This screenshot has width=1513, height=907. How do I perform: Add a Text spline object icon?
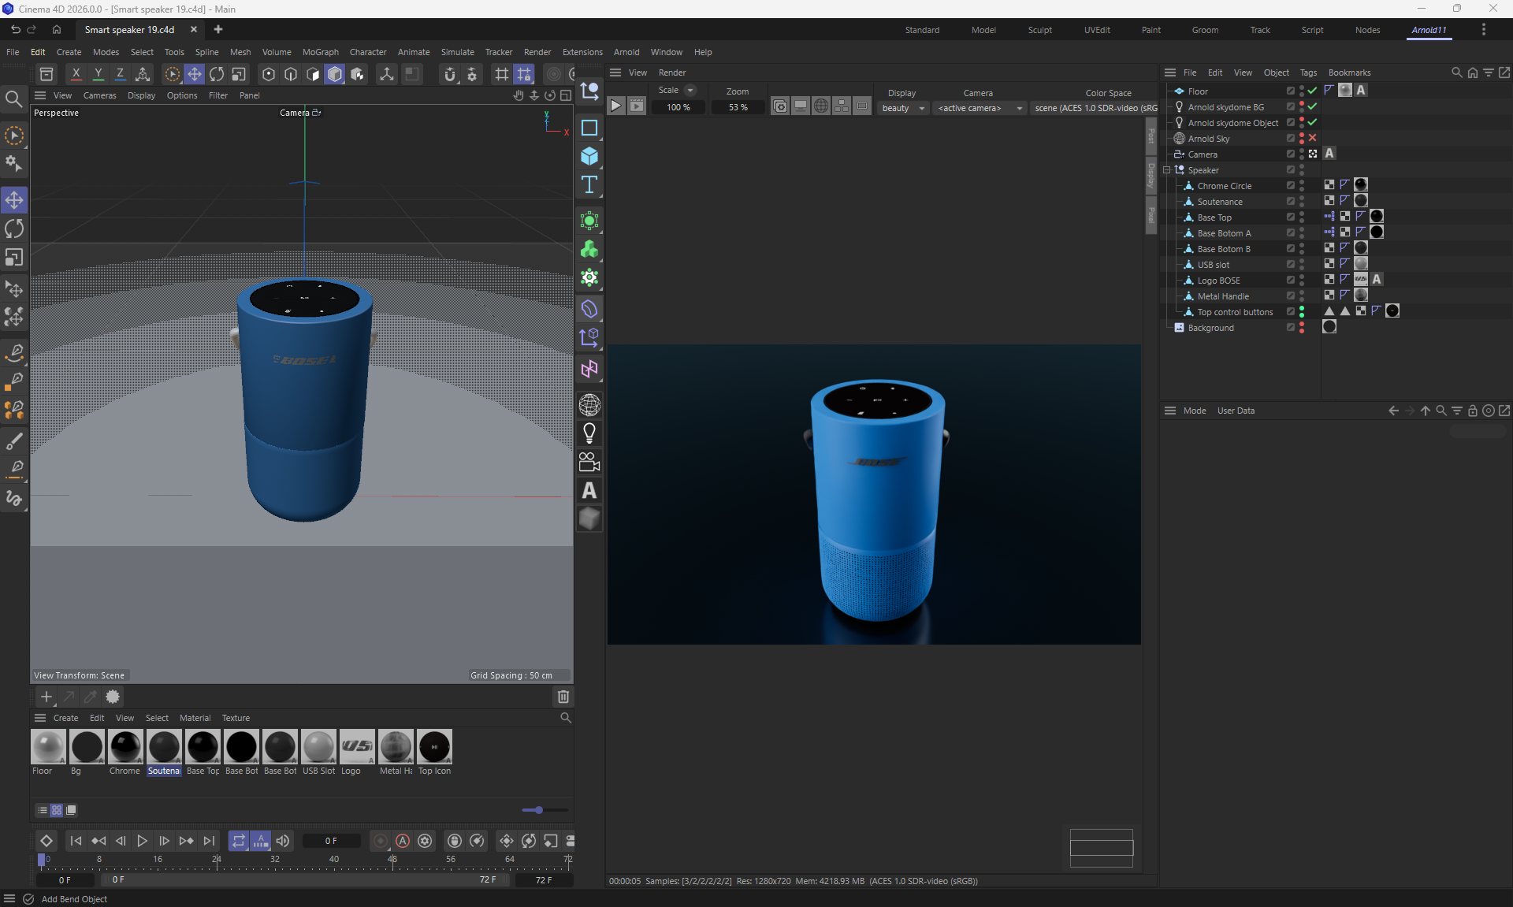pos(589,185)
